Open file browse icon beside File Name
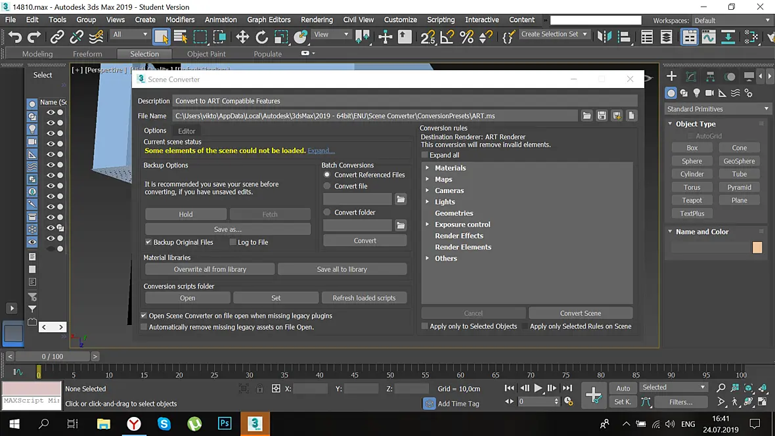Image resolution: width=775 pixels, height=436 pixels. point(587,116)
